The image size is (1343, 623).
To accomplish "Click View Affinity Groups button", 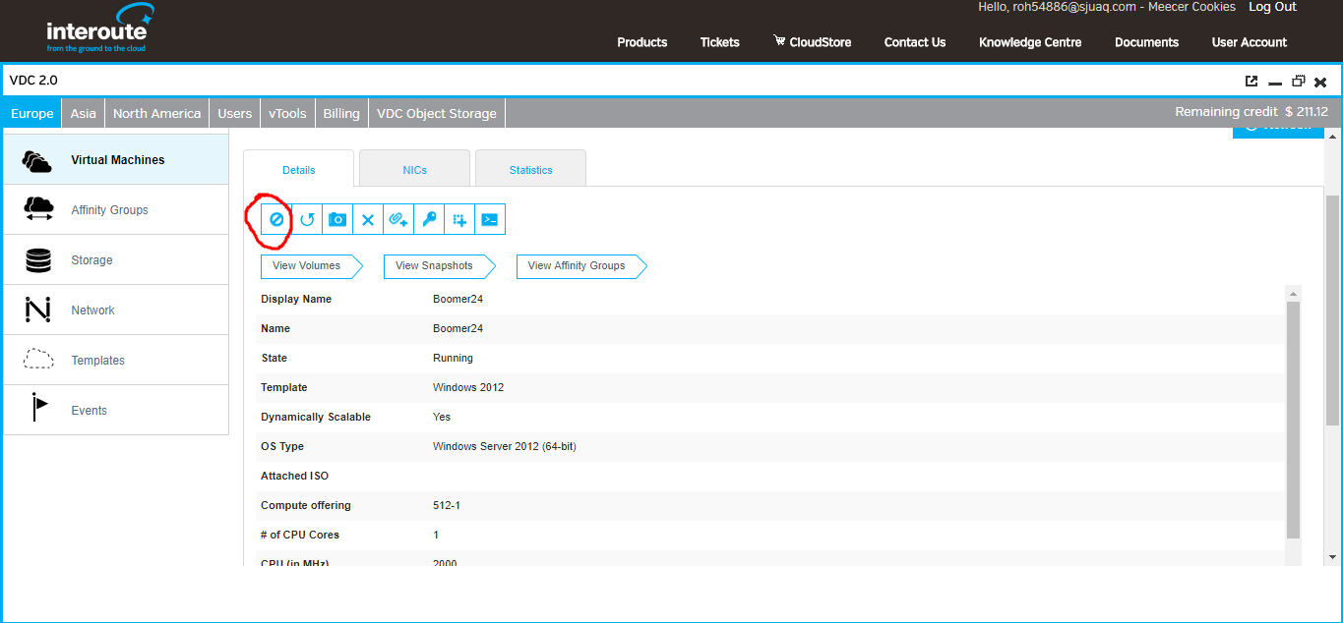I will [580, 265].
